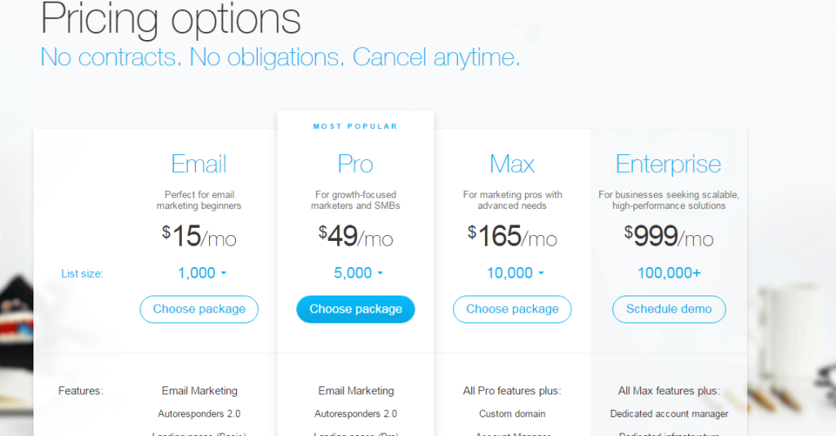Click the 100,000+ Enterprise list size
Viewport: 836px width, 436px height.
[x=669, y=273]
